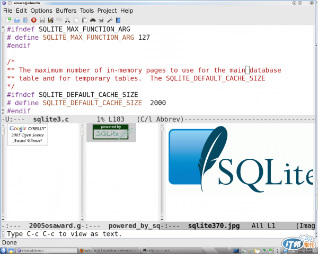The height and width of the screenshot is (254, 318).
Task: Click the echo area message 'Type C-c C-c to view as text.'
Action: tap(64, 234)
